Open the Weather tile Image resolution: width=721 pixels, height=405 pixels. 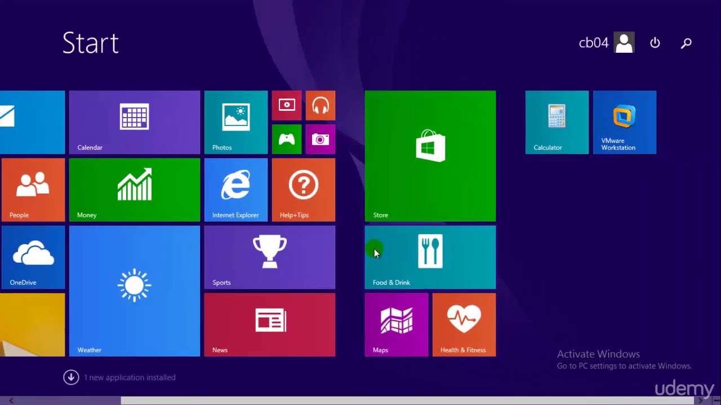point(135,291)
